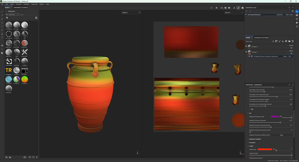This screenshot has width=299, height=162.
Task: Expand the TopDown Gradient section
Action: click(255, 139)
